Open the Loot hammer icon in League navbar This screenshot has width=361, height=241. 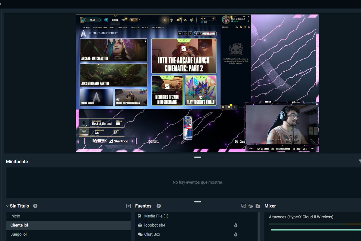coord(185,20)
